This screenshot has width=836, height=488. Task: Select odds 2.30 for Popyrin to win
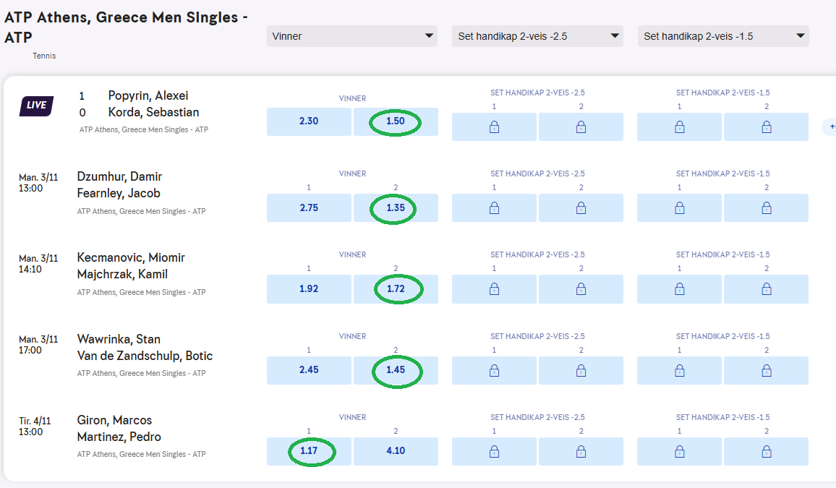(x=309, y=121)
